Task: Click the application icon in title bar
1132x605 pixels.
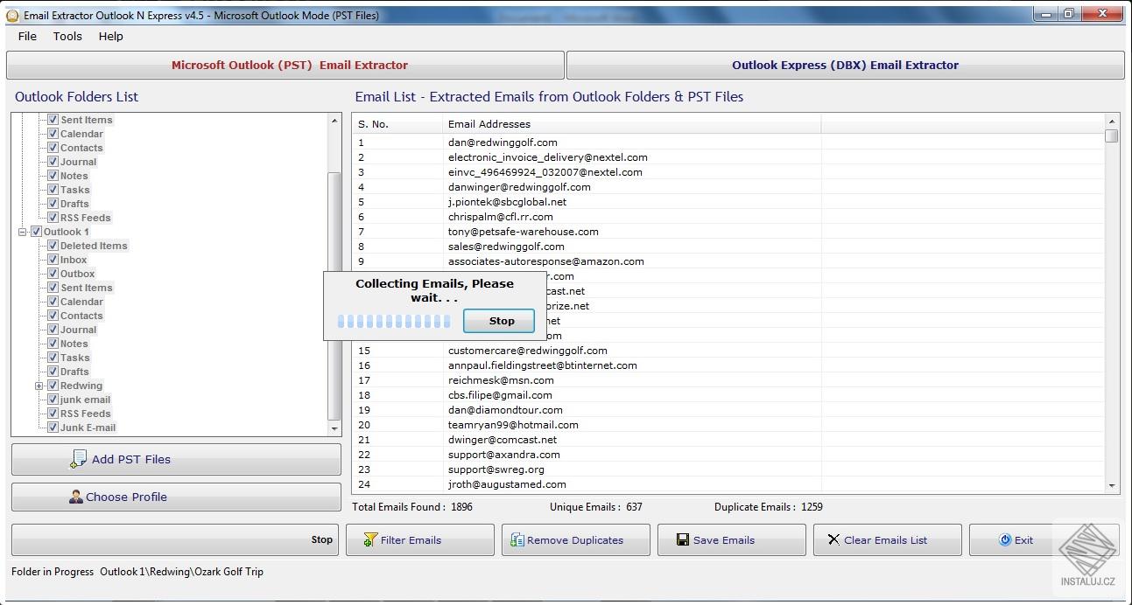Action: tap(12, 15)
